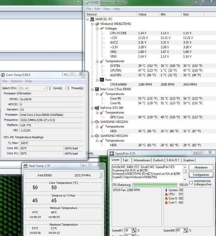Select the SYSTIN temperature row
The height and width of the screenshot is (236, 216).
tap(150, 66)
